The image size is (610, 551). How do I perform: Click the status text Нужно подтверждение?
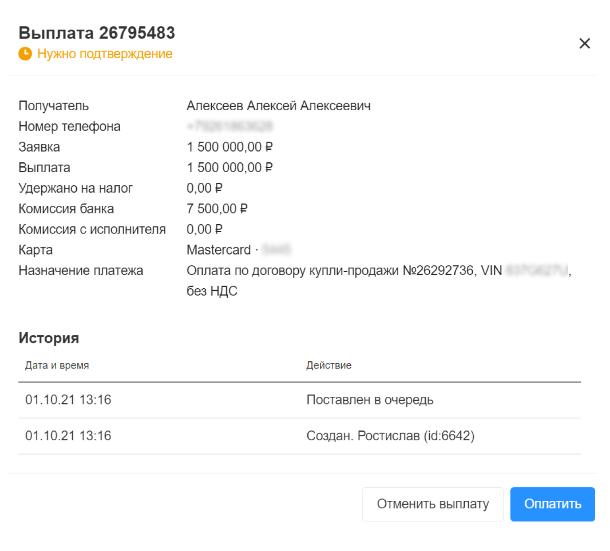click(x=105, y=54)
